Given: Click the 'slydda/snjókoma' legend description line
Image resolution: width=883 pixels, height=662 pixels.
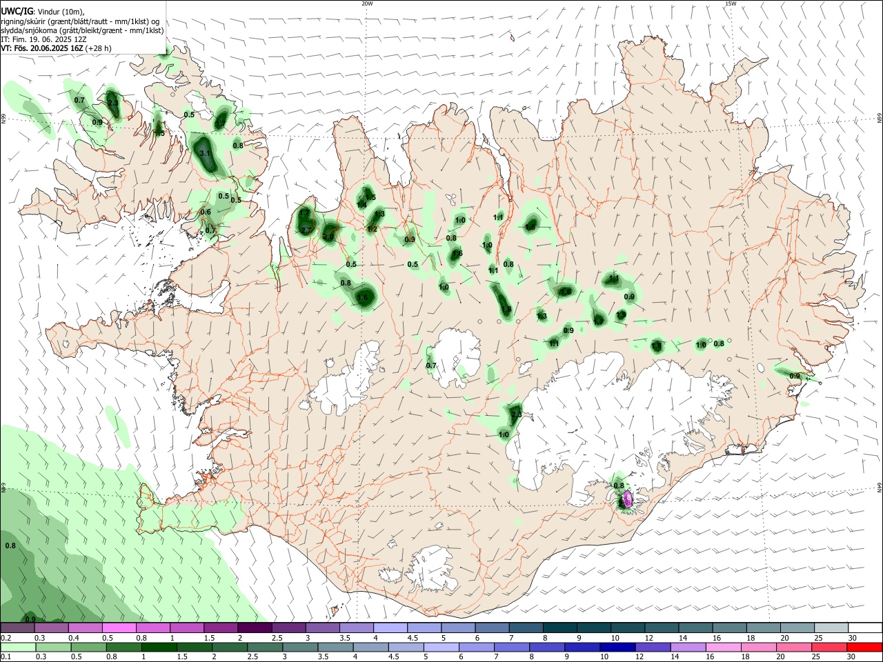Looking at the screenshot, I should [82, 30].
